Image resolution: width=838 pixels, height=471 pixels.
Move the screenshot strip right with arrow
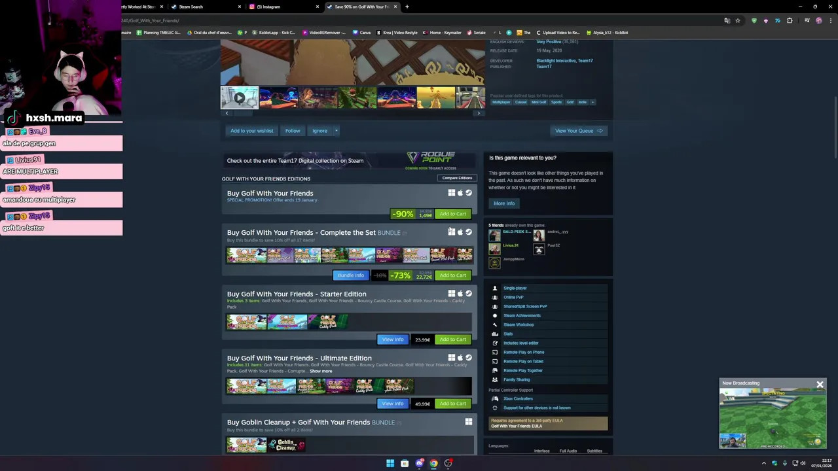pyautogui.click(x=479, y=113)
